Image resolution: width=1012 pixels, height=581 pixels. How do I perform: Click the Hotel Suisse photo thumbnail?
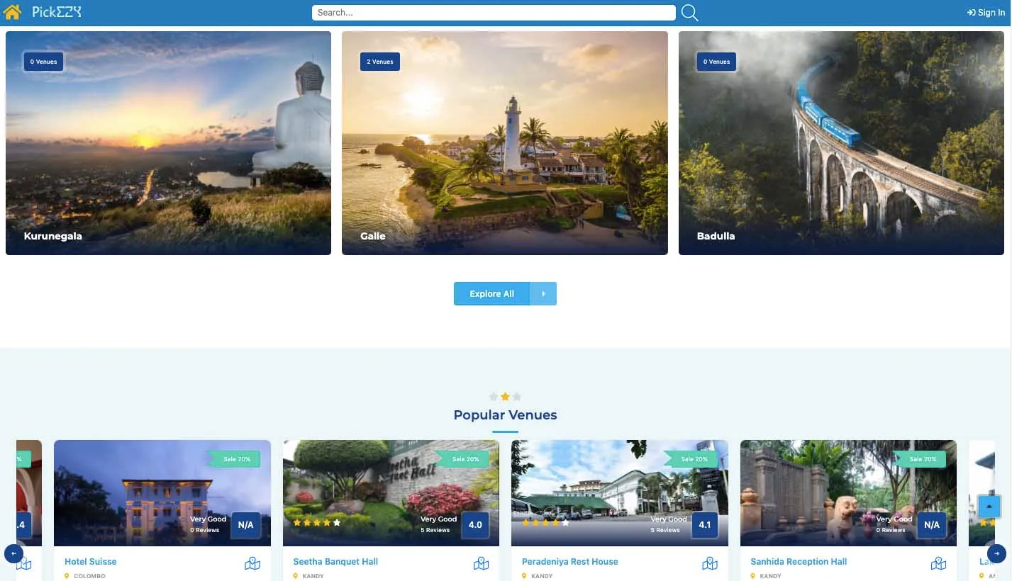[x=162, y=493]
